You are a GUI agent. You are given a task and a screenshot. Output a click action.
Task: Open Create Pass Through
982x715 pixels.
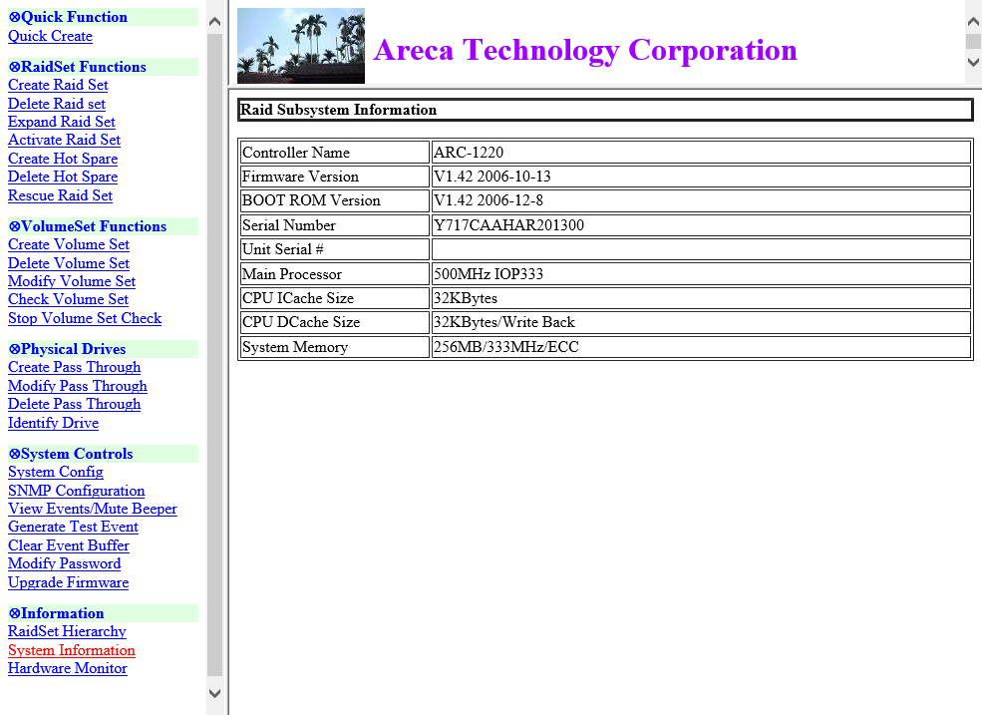[74, 367]
